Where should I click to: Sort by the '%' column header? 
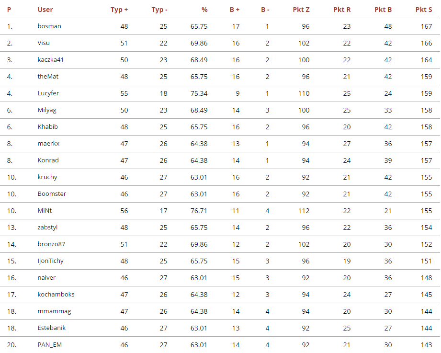[204, 10]
